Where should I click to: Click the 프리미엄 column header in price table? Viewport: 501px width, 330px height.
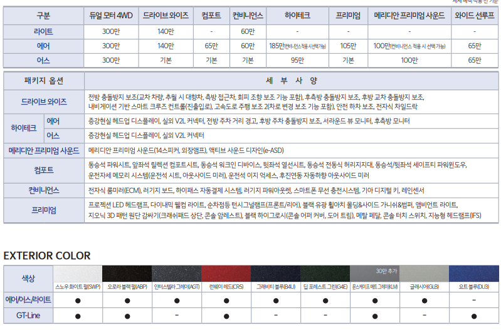(348, 16)
